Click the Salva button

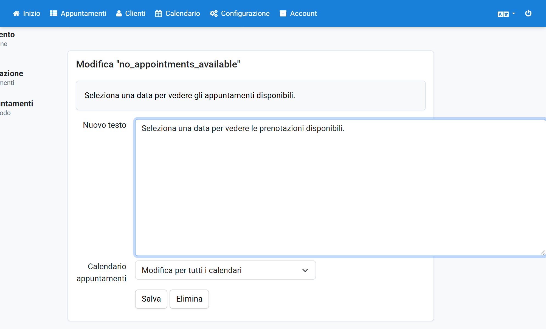[x=151, y=299]
